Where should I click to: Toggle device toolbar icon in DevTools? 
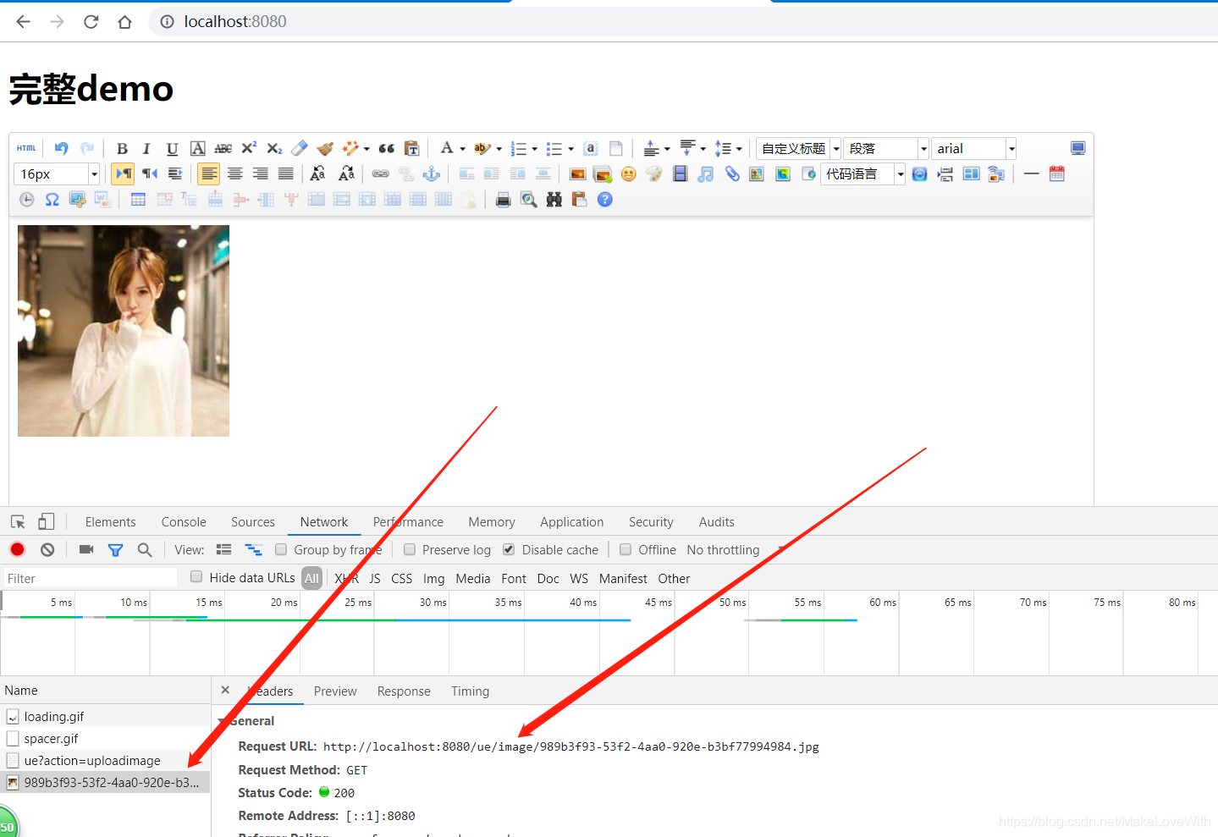click(x=47, y=522)
